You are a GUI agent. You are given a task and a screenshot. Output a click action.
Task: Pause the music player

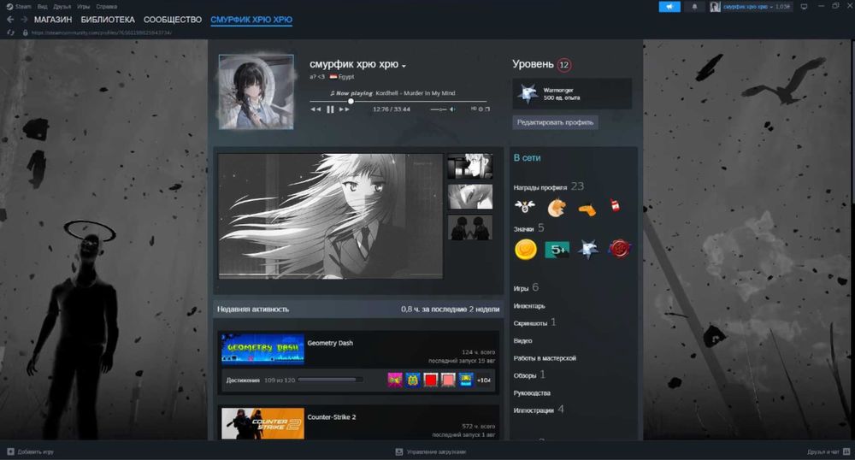[x=330, y=109]
